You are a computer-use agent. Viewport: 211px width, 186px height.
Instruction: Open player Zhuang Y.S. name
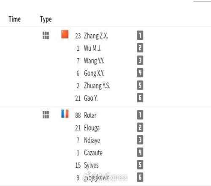tap(97, 86)
